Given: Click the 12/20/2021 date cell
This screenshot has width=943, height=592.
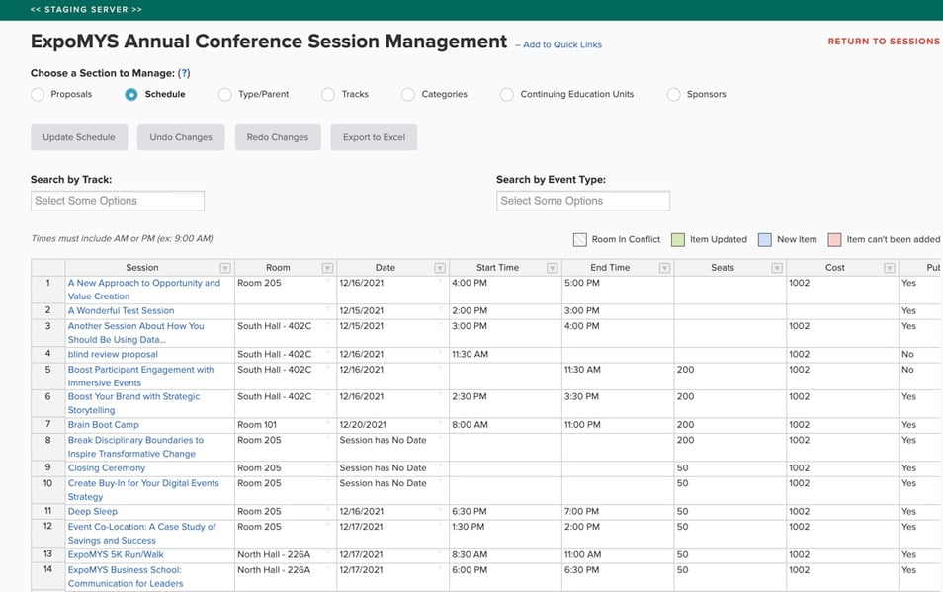Looking at the screenshot, I should 392,424.
